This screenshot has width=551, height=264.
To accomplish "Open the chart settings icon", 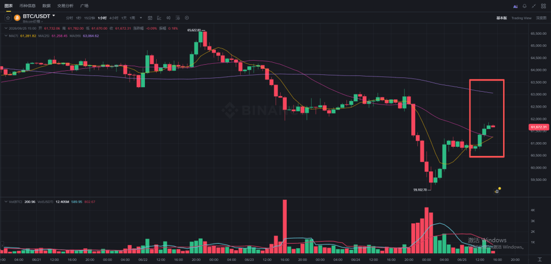I will click(x=187, y=18).
